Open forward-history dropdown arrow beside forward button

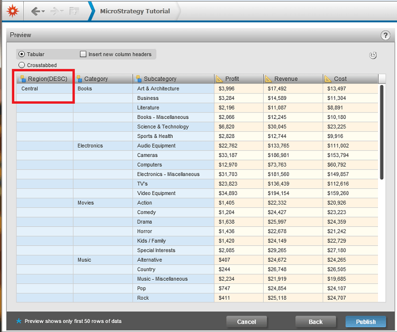click(62, 12)
